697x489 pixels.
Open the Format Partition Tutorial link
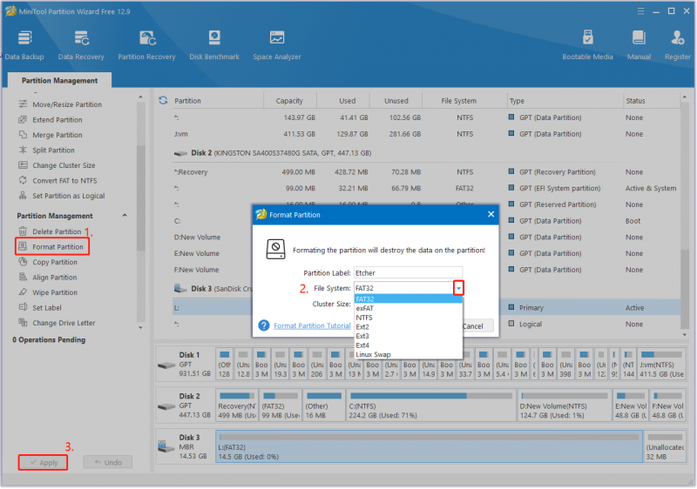click(312, 325)
